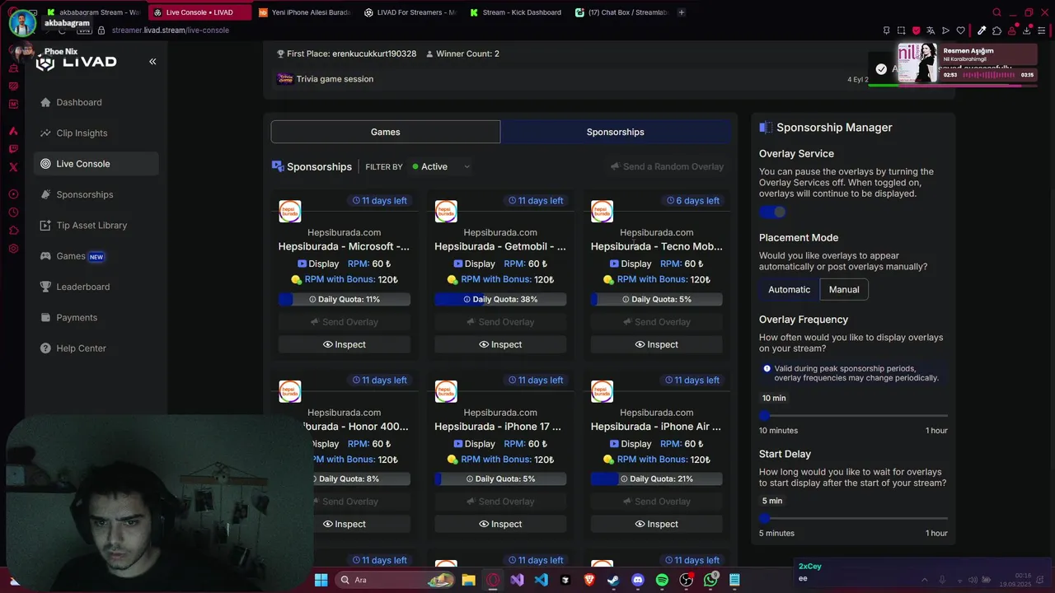The image size is (1055, 593).
Task: Go to the Payments page
Action: click(x=96, y=317)
